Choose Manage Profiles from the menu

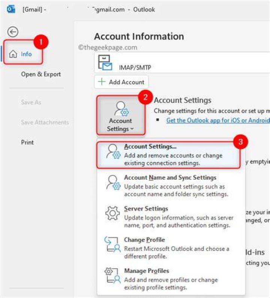point(171,279)
